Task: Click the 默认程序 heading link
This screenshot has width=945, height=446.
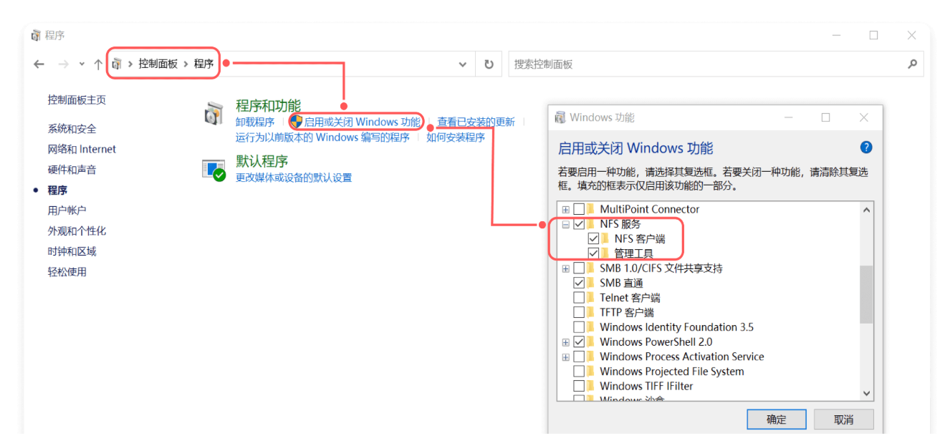Action: [262, 162]
